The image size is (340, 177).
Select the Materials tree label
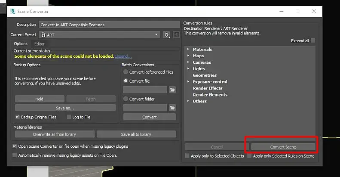(x=202, y=49)
